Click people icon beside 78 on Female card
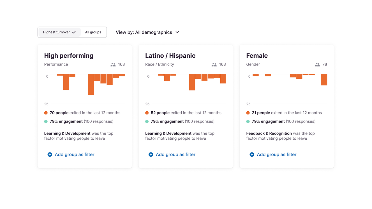This screenshot has height=209, width=372. click(317, 64)
